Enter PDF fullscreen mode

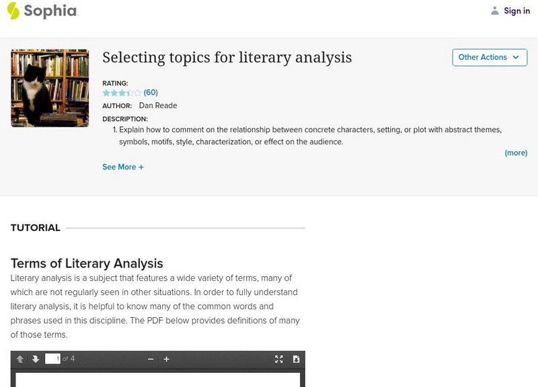279,359
